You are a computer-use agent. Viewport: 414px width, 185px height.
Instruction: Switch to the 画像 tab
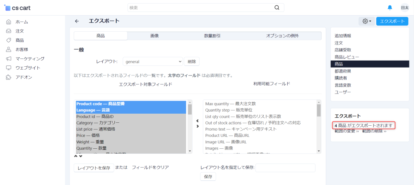[x=154, y=36]
